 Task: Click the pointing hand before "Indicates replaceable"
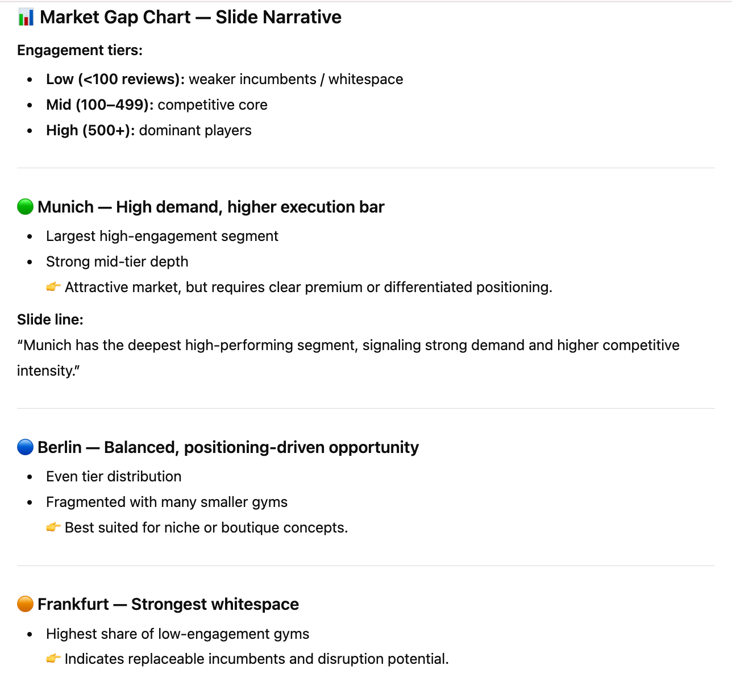pyautogui.click(x=53, y=659)
